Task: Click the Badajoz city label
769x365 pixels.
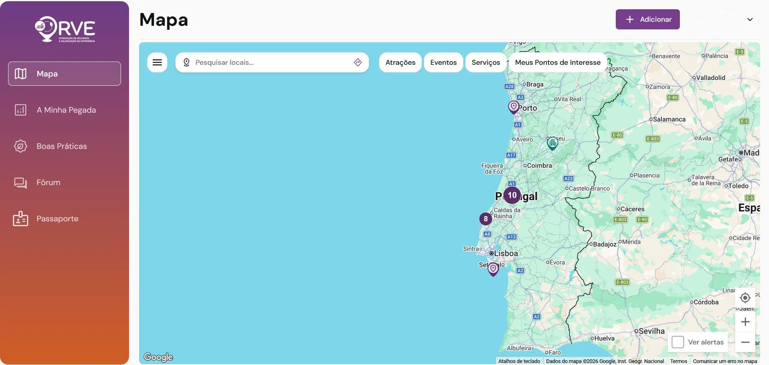Action: click(x=605, y=244)
